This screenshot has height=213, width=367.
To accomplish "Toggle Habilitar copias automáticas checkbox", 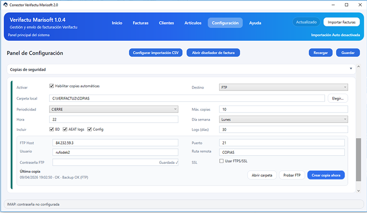I will point(52,86).
